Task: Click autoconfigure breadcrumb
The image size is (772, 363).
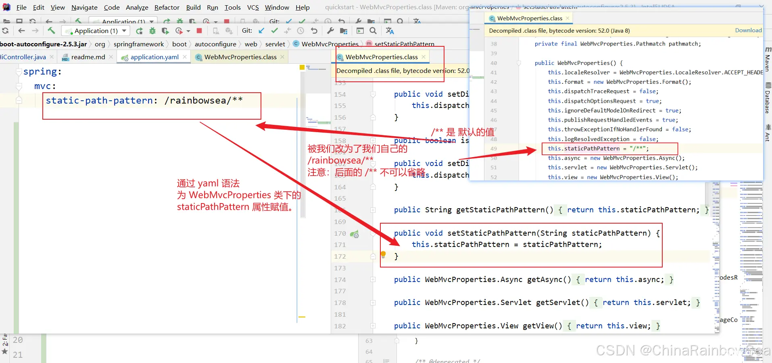Action: click(215, 44)
